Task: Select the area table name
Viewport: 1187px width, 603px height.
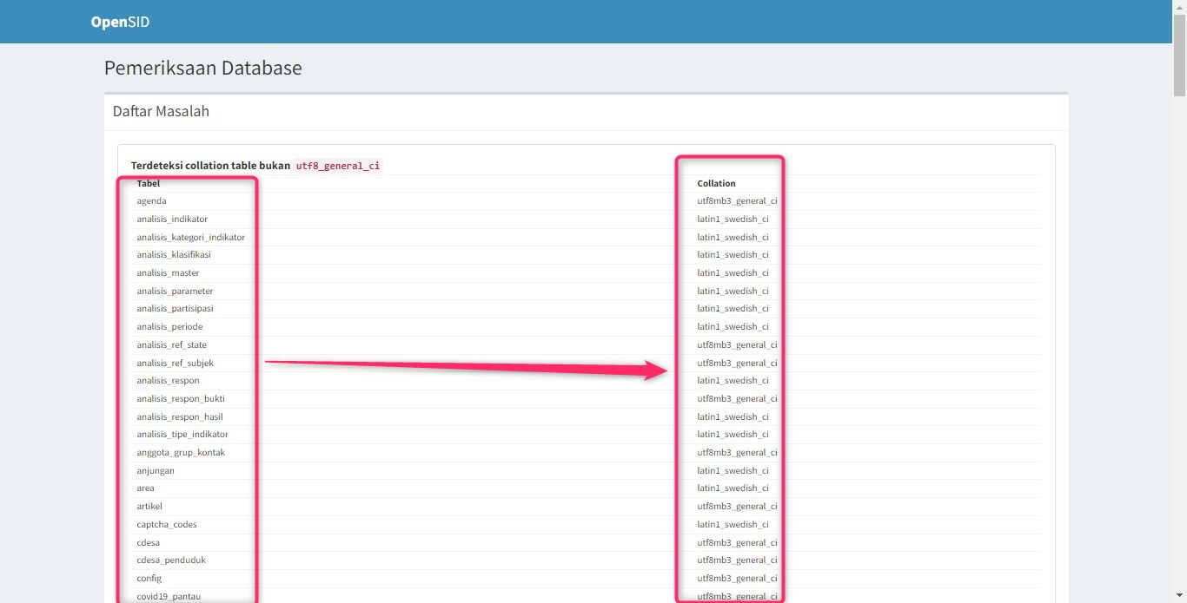Action: pos(145,488)
